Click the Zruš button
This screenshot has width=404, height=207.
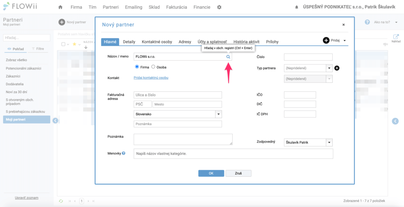pos(238,173)
